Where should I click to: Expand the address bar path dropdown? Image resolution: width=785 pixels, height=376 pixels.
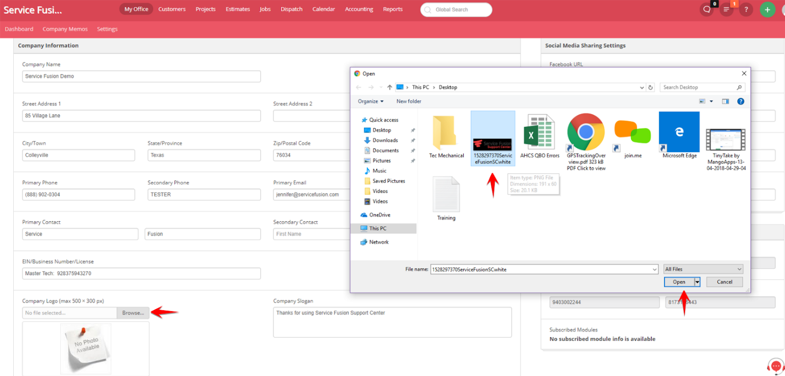pyautogui.click(x=642, y=87)
